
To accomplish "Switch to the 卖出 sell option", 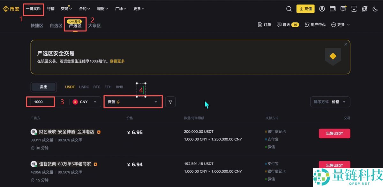I will [x=43, y=87].
